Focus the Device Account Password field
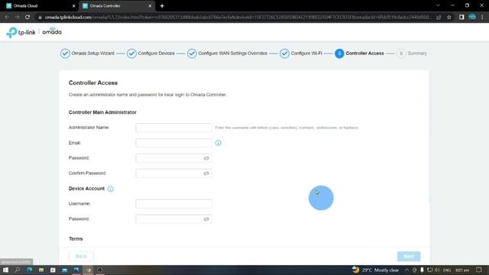Viewport: 489px width, 275px height. click(173, 219)
